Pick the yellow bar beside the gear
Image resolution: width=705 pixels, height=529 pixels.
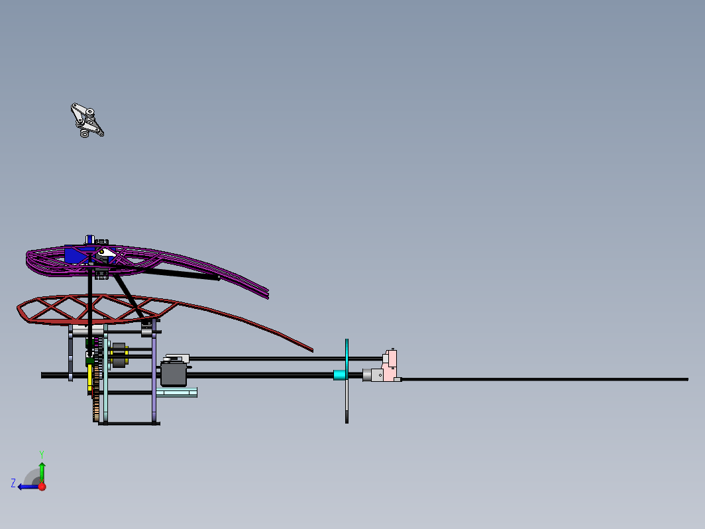(89, 376)
